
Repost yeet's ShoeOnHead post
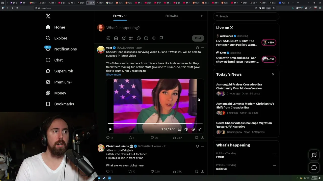pos(131,138)
